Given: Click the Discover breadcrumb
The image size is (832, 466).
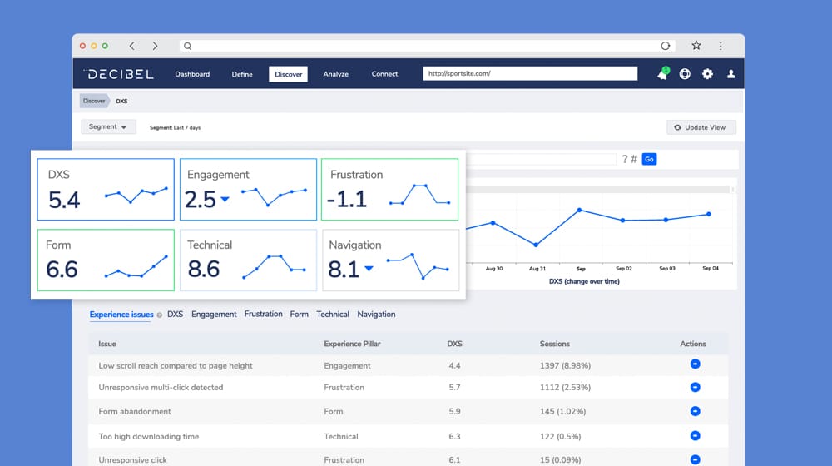Looking at the screenshot, I should click(94, 101).
